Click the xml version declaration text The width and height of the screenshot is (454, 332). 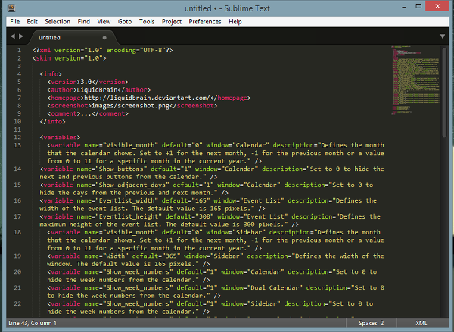point(102,51)
